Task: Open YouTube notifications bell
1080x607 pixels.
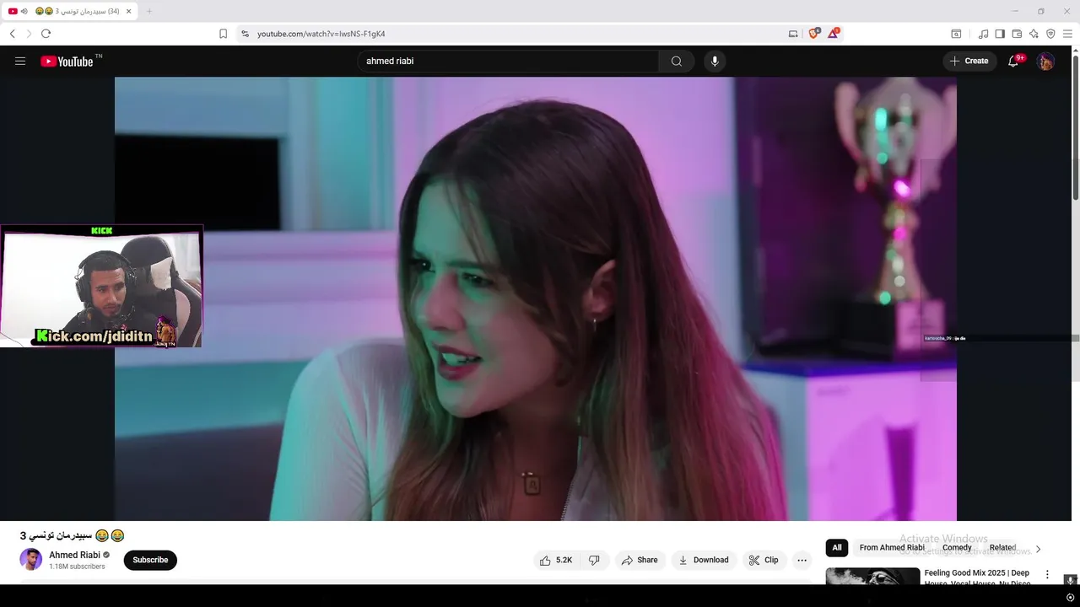Action: click(x=1013, y=61)
